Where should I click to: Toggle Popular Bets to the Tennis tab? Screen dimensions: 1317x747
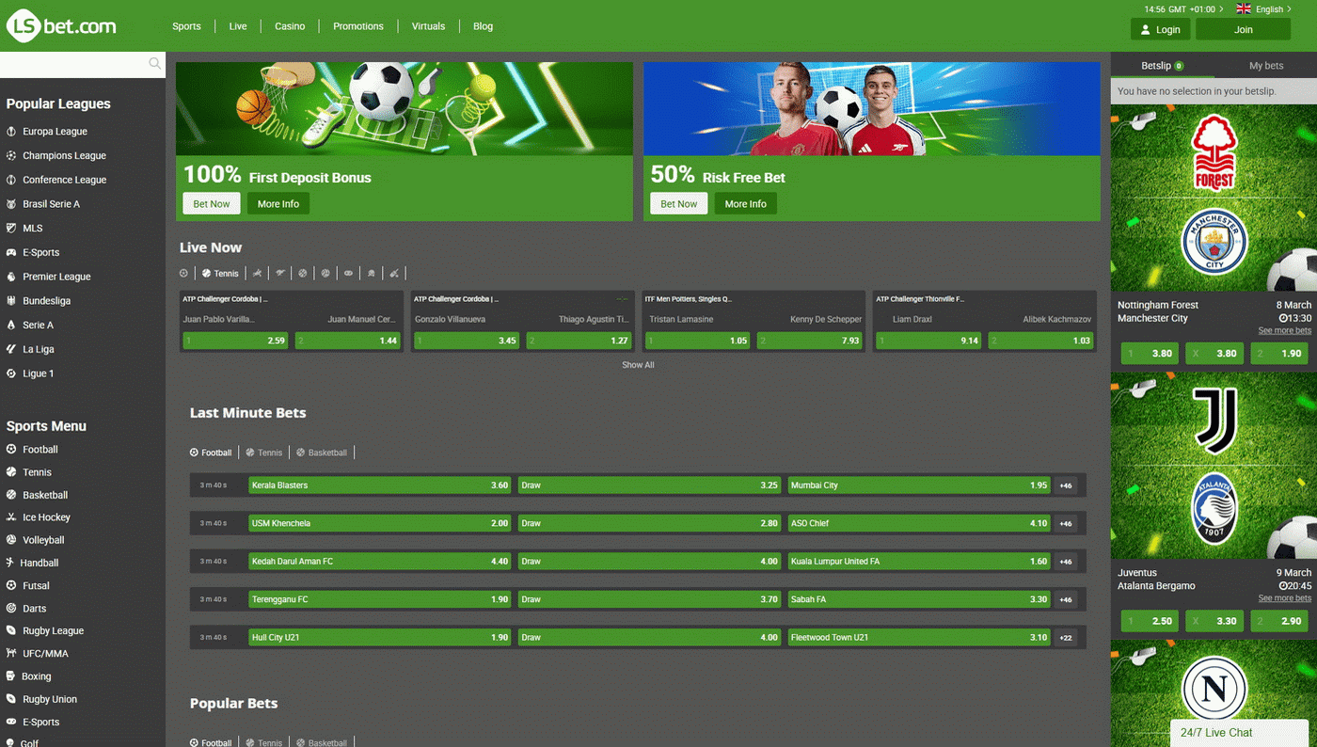point(264,742)
